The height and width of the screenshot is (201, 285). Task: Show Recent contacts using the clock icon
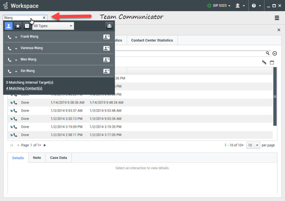coord(27,26)
